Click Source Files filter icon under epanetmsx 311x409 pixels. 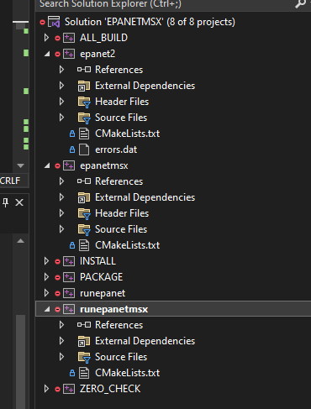[84, 229]
